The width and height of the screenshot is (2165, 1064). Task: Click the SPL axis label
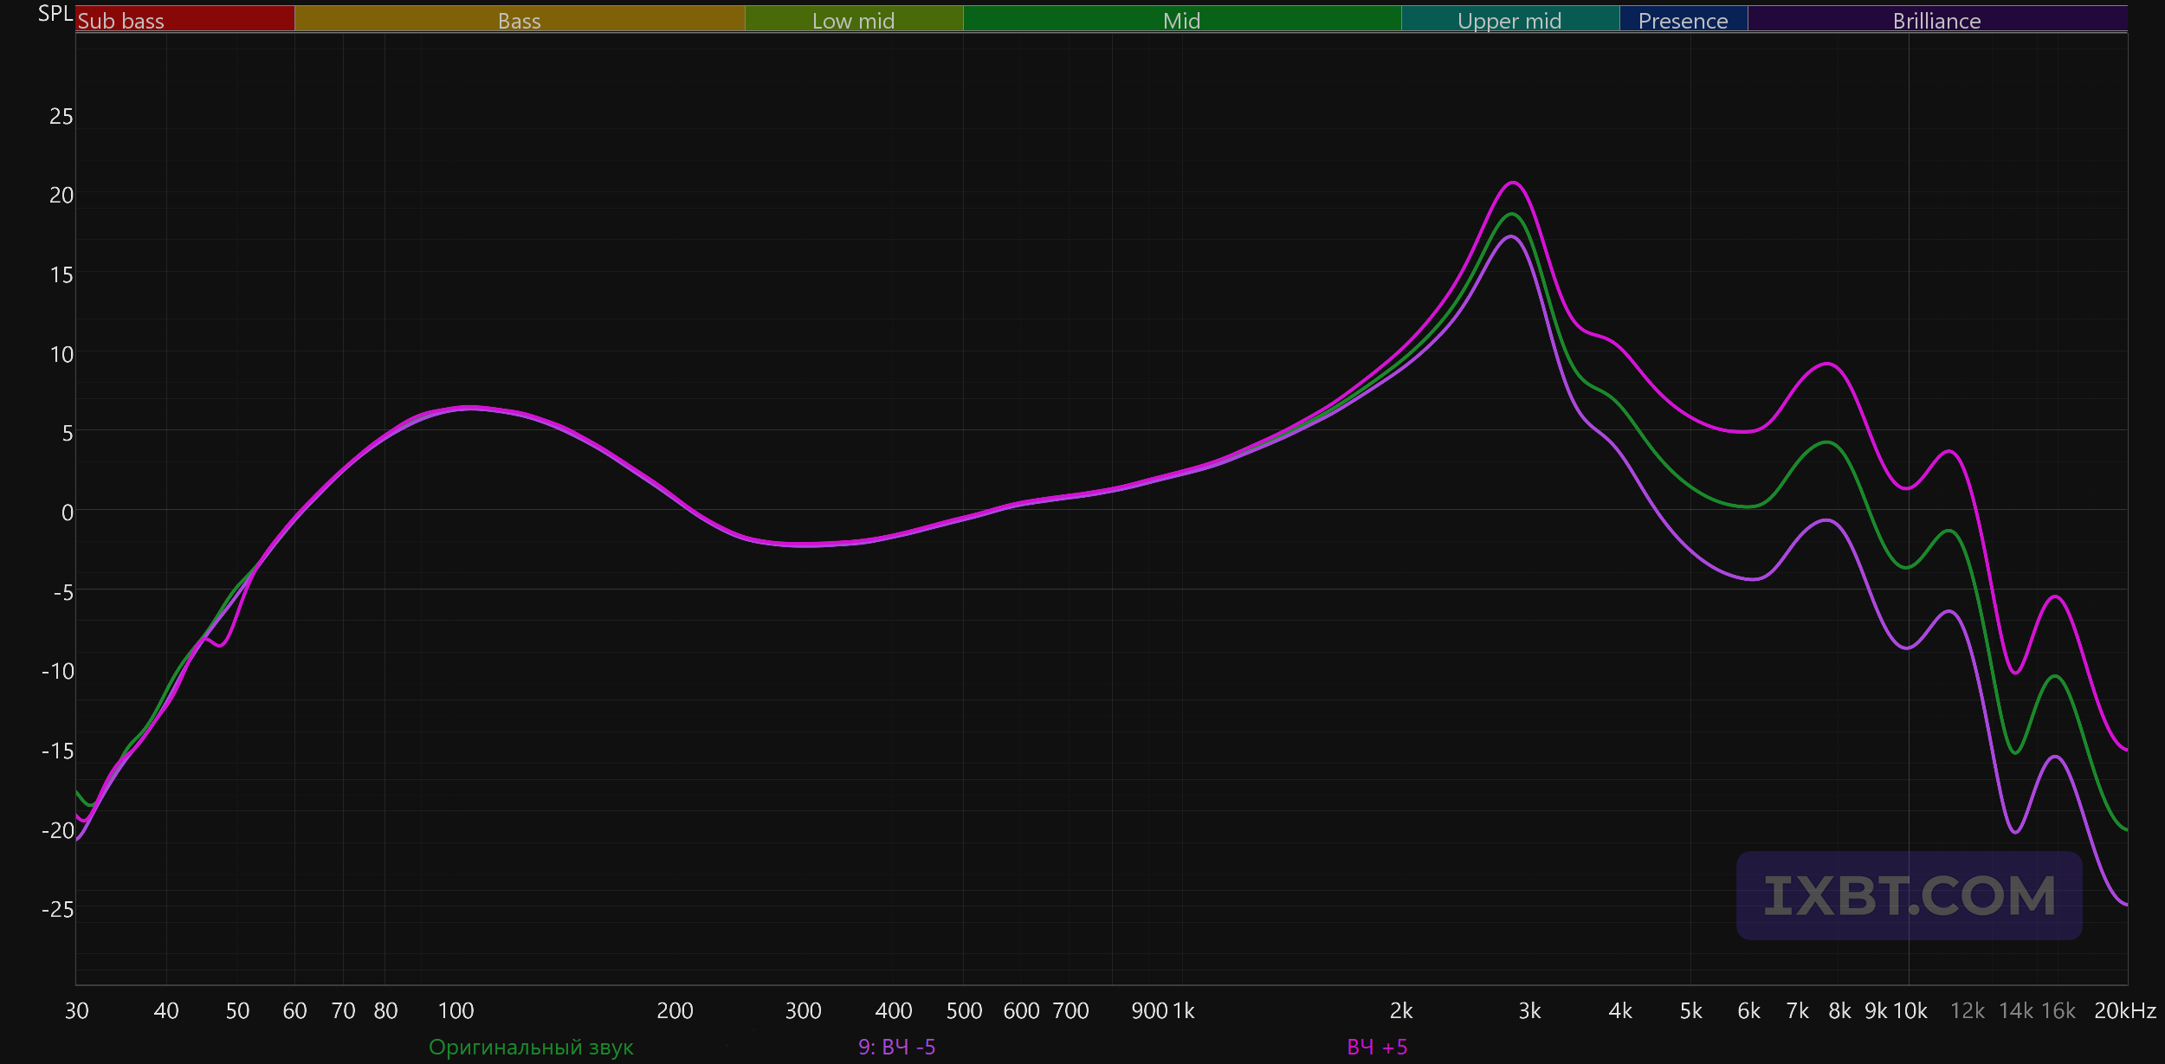55,14
